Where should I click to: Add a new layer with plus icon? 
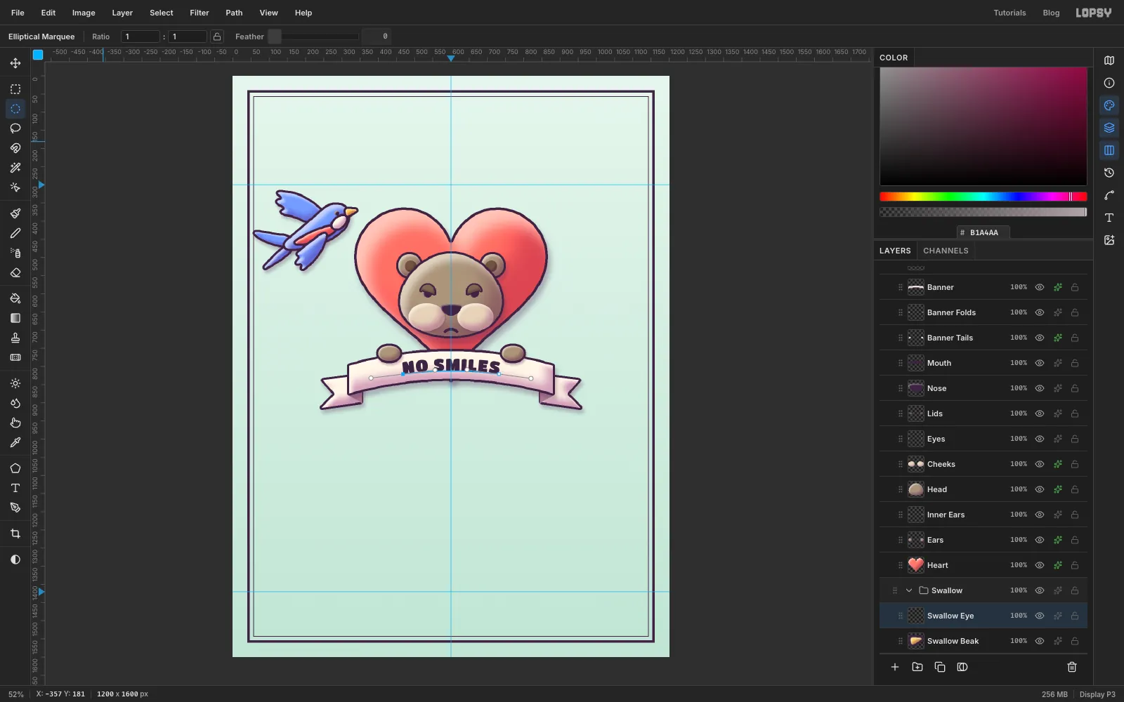895,667
